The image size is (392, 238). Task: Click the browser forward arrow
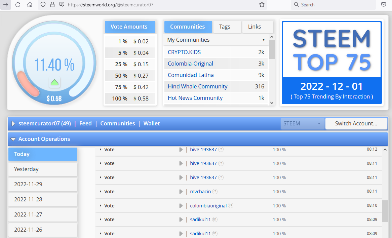(5, 4)
